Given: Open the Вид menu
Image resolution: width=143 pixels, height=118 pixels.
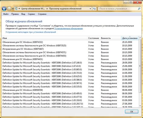Looking at the screenshot, I should pyautogui.click(x=23, y=14).
